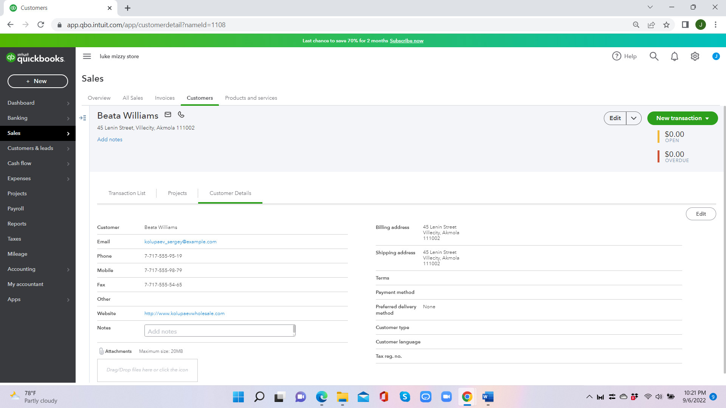Open Microsoft Word from the taskbar
The height and width of the screenshot is (408, 726).
(488, 397)
